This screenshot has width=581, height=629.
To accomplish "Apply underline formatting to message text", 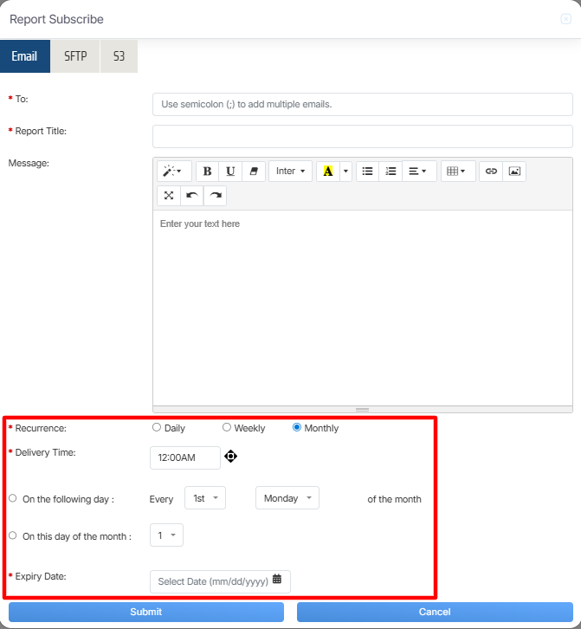I will pyautogui.click(x=230, y=172).
